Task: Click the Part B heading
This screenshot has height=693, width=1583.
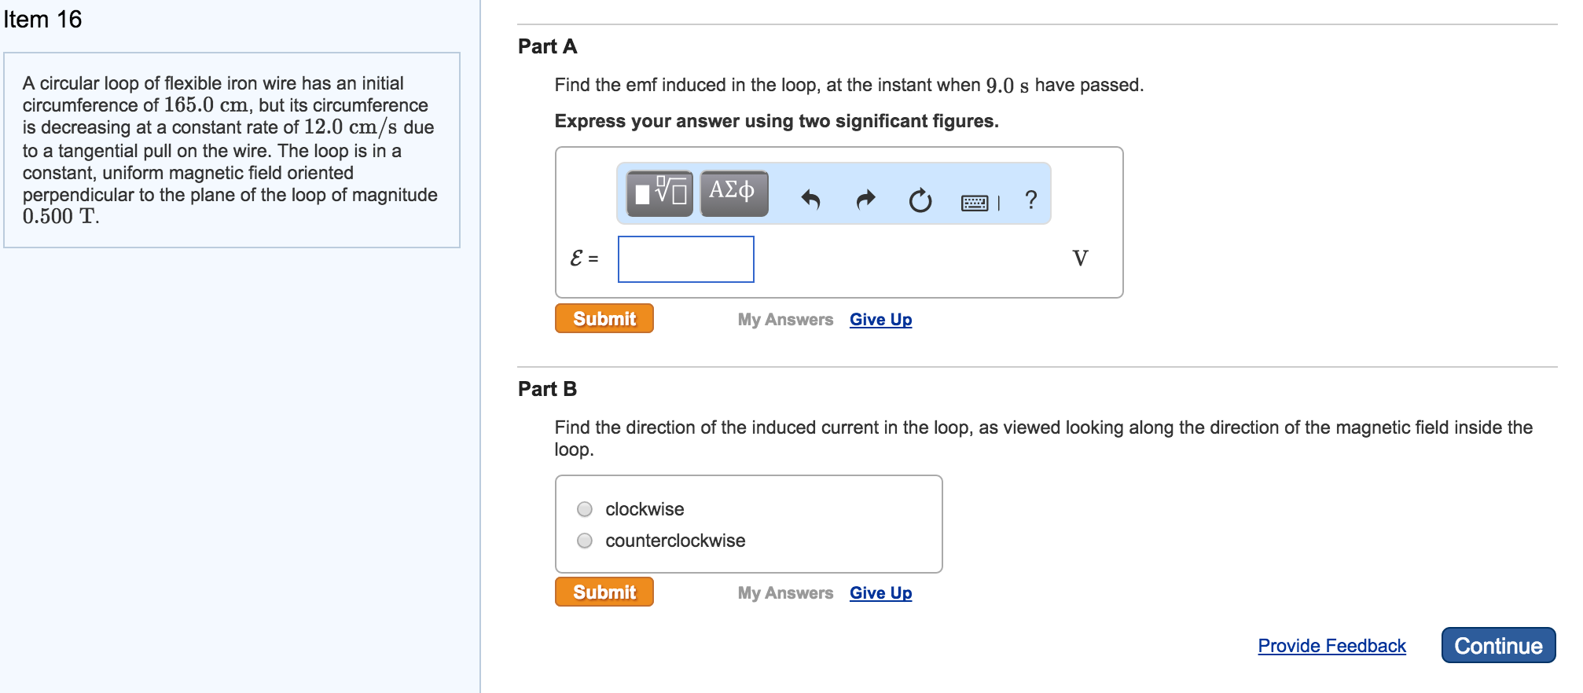Action: pos(547,389)
